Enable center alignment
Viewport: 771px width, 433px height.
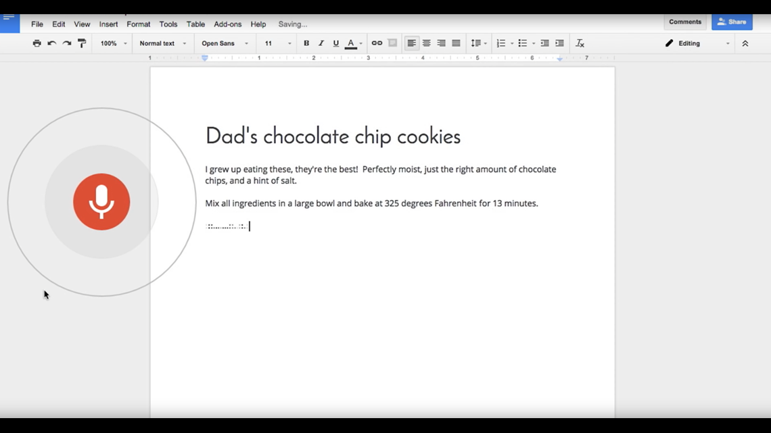[x=426, y=43]
